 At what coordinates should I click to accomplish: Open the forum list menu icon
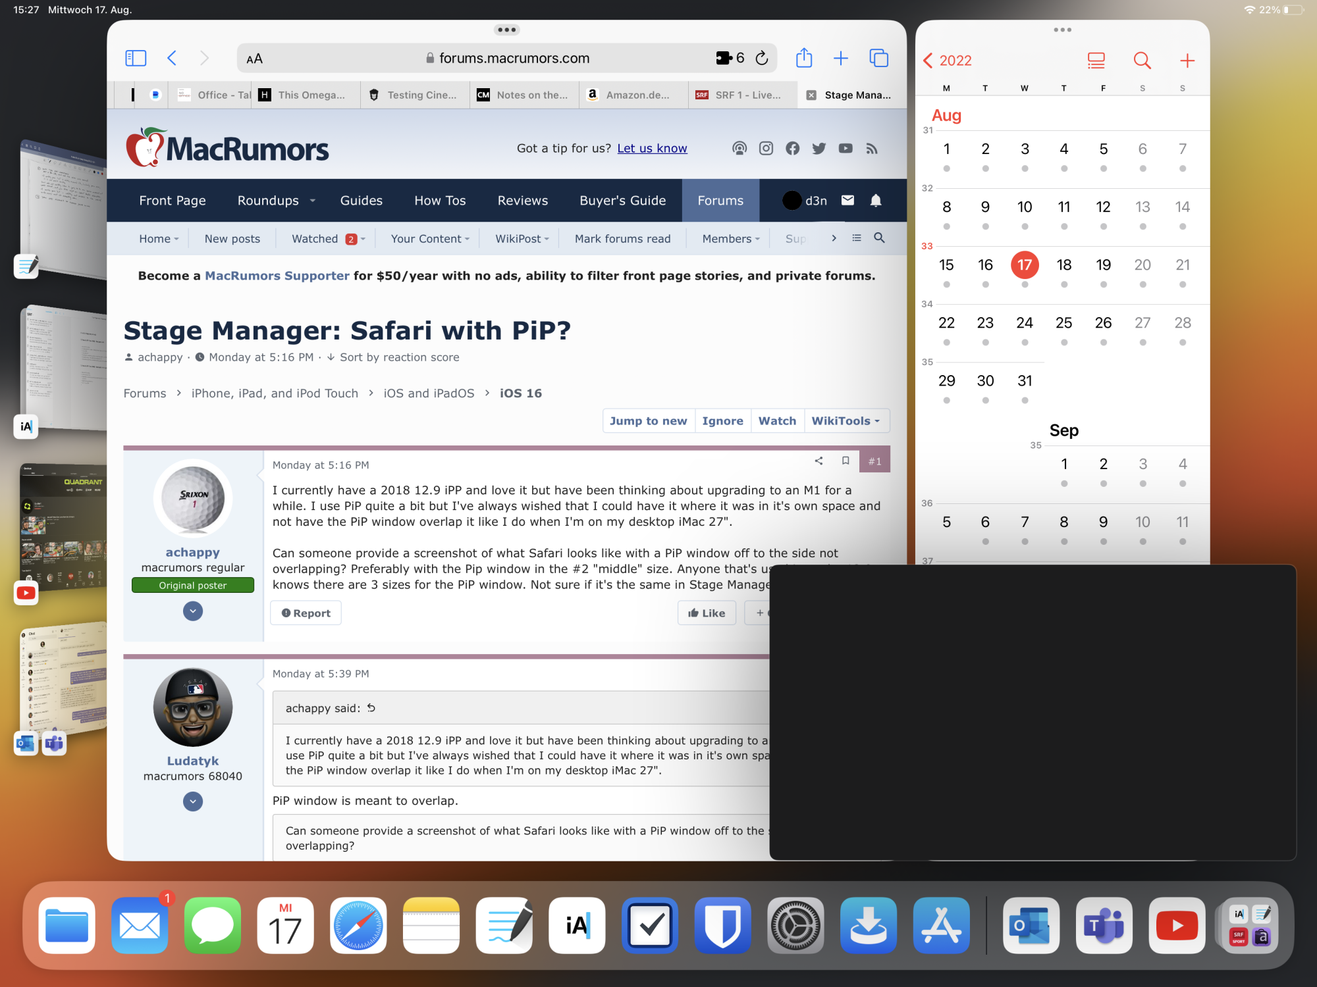coord(857,238)
